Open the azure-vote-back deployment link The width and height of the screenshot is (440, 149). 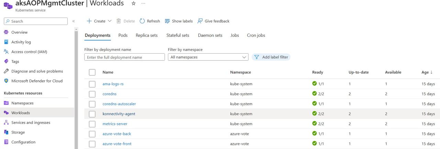click(x=117, y=134)
